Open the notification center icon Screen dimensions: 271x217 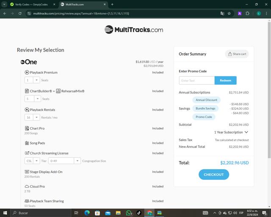coord(264,213)
